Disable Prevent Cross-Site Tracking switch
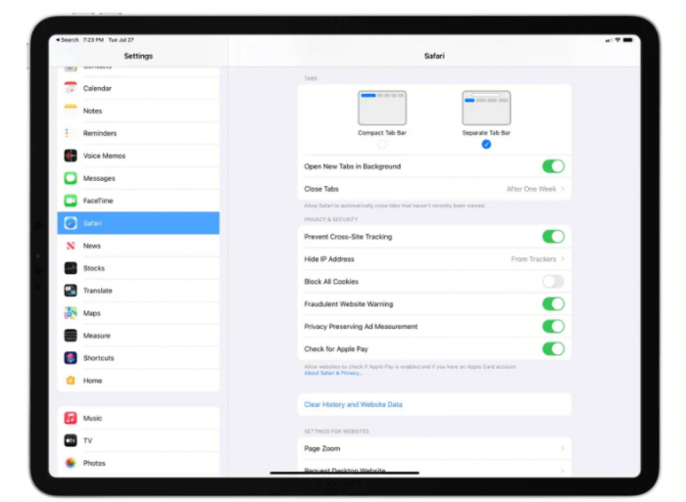Viewport: 686px width, 502px height. (553, 237)
